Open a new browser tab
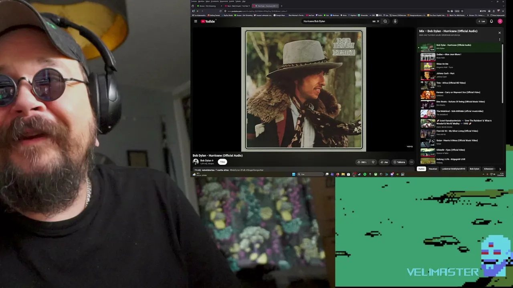Screen dimensions: 513x288 click(281, 6)
